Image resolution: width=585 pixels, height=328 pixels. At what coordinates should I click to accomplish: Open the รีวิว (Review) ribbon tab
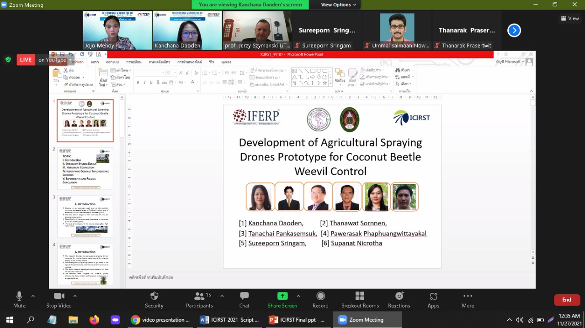coord(212,62)
